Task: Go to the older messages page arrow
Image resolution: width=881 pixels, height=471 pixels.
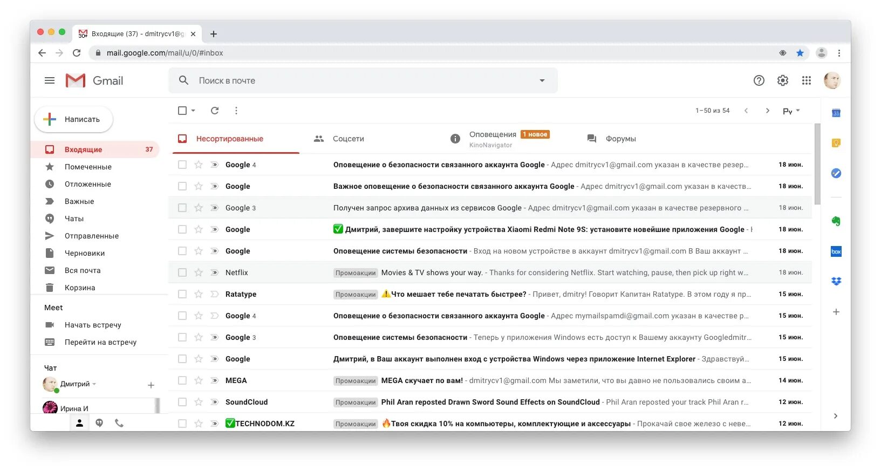Action: point(768,111)
